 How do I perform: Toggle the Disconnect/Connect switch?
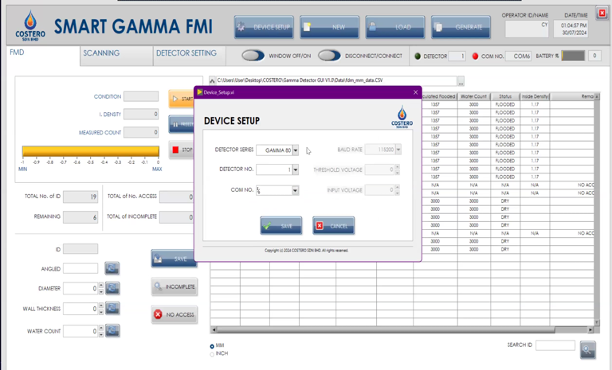click(x=328, y=56)
